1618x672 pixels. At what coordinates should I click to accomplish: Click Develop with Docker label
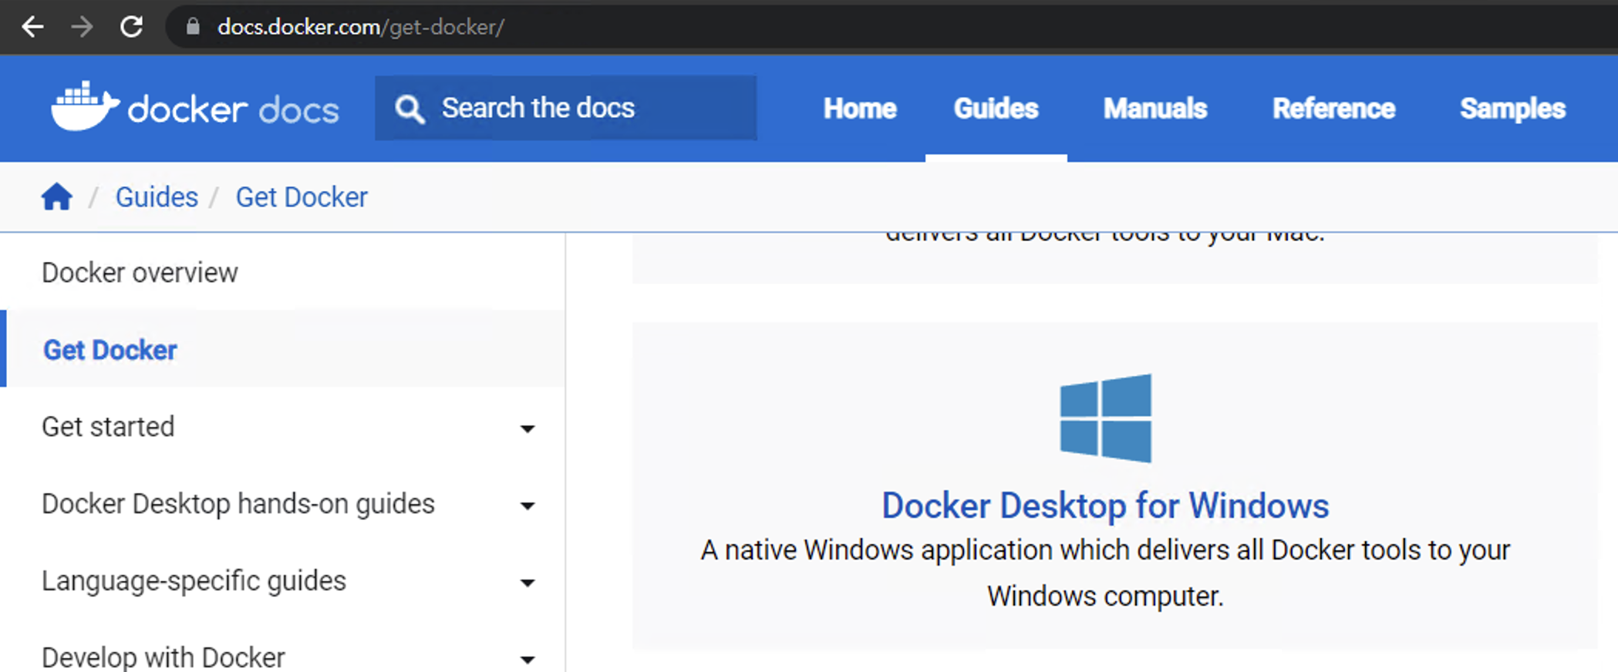[x=163, y=657]
